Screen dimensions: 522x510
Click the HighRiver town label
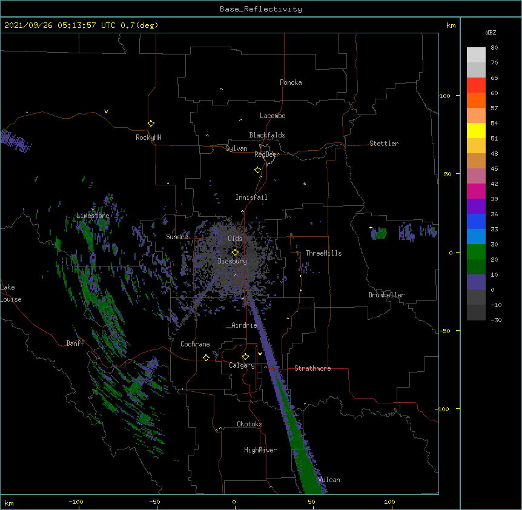tap(260, 450)
